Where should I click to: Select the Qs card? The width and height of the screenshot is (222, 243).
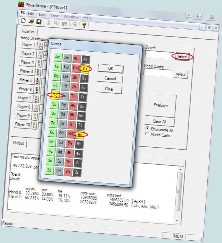click(x=84, y=78)
